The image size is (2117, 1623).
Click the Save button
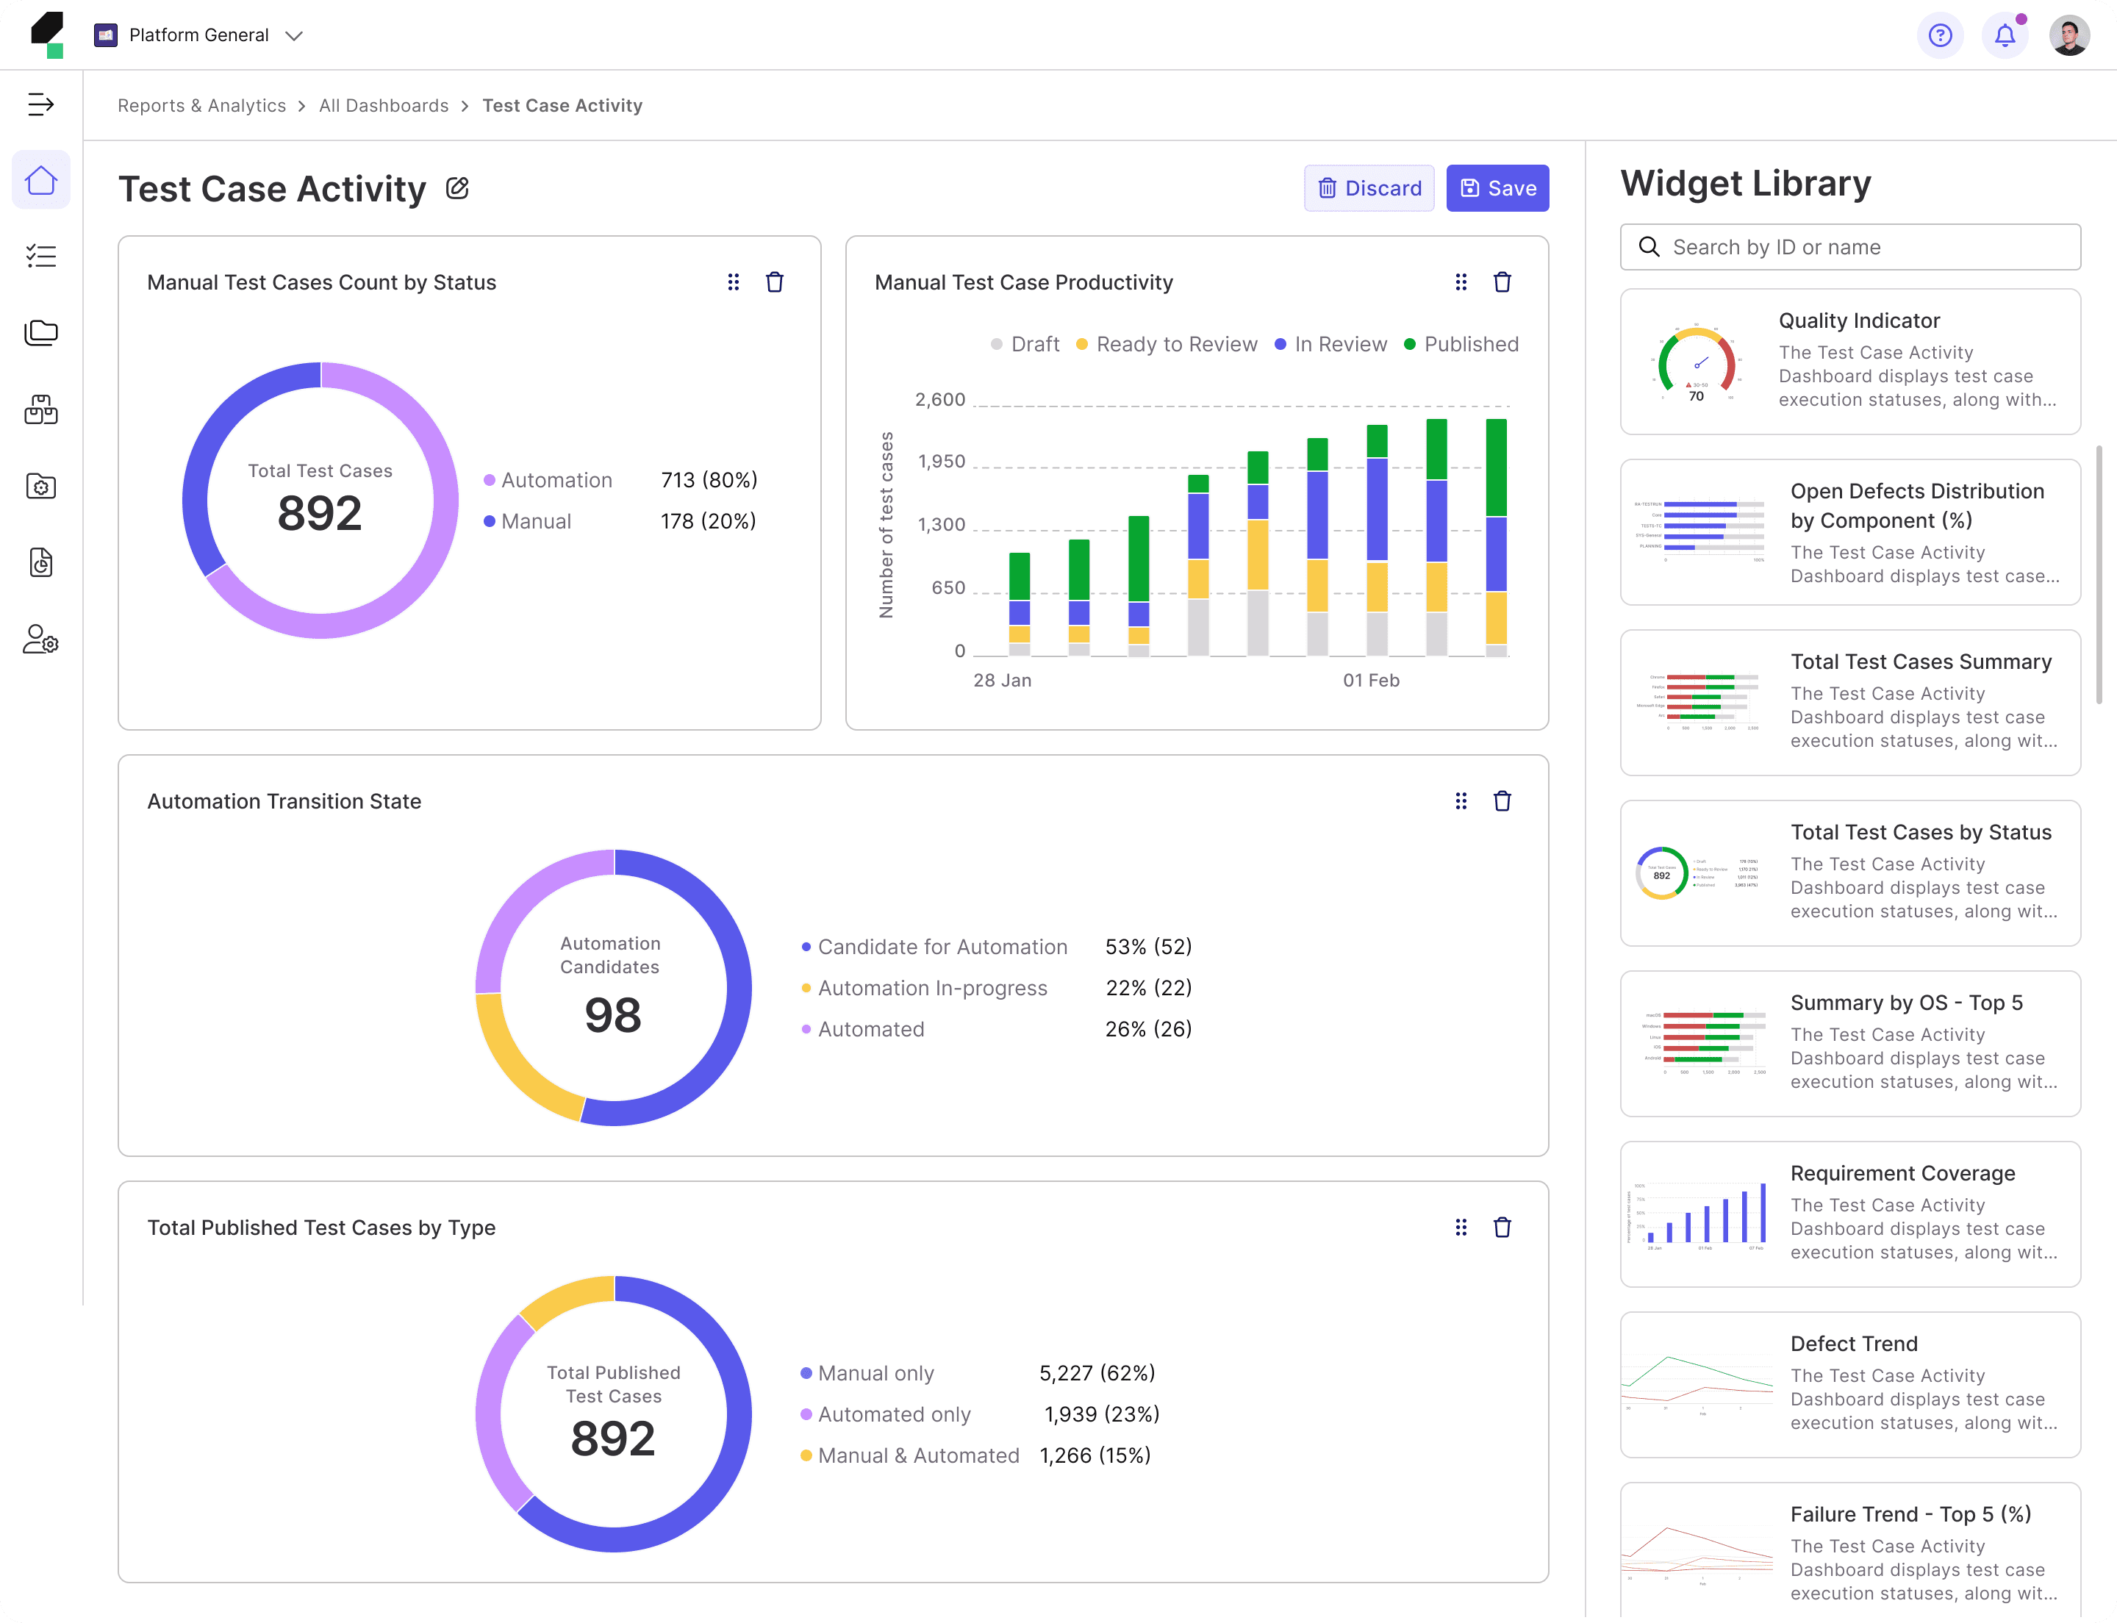1497,188
